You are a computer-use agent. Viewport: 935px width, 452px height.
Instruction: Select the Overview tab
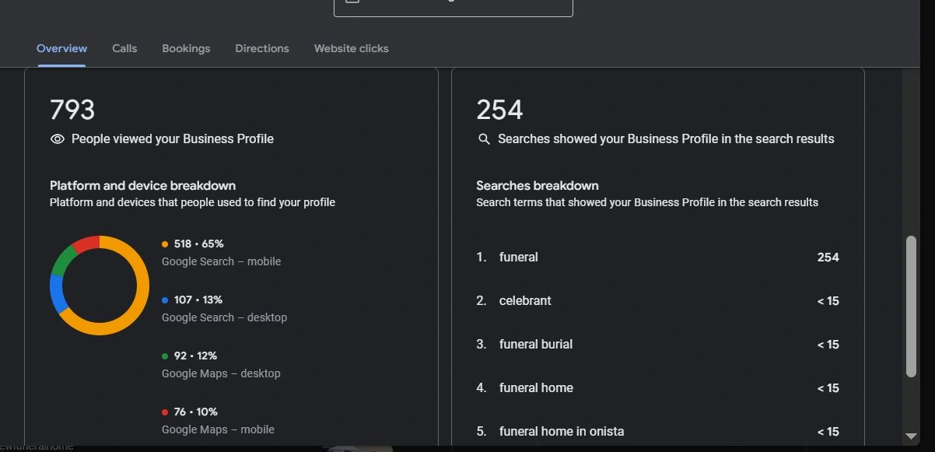[x=61, y=48]
